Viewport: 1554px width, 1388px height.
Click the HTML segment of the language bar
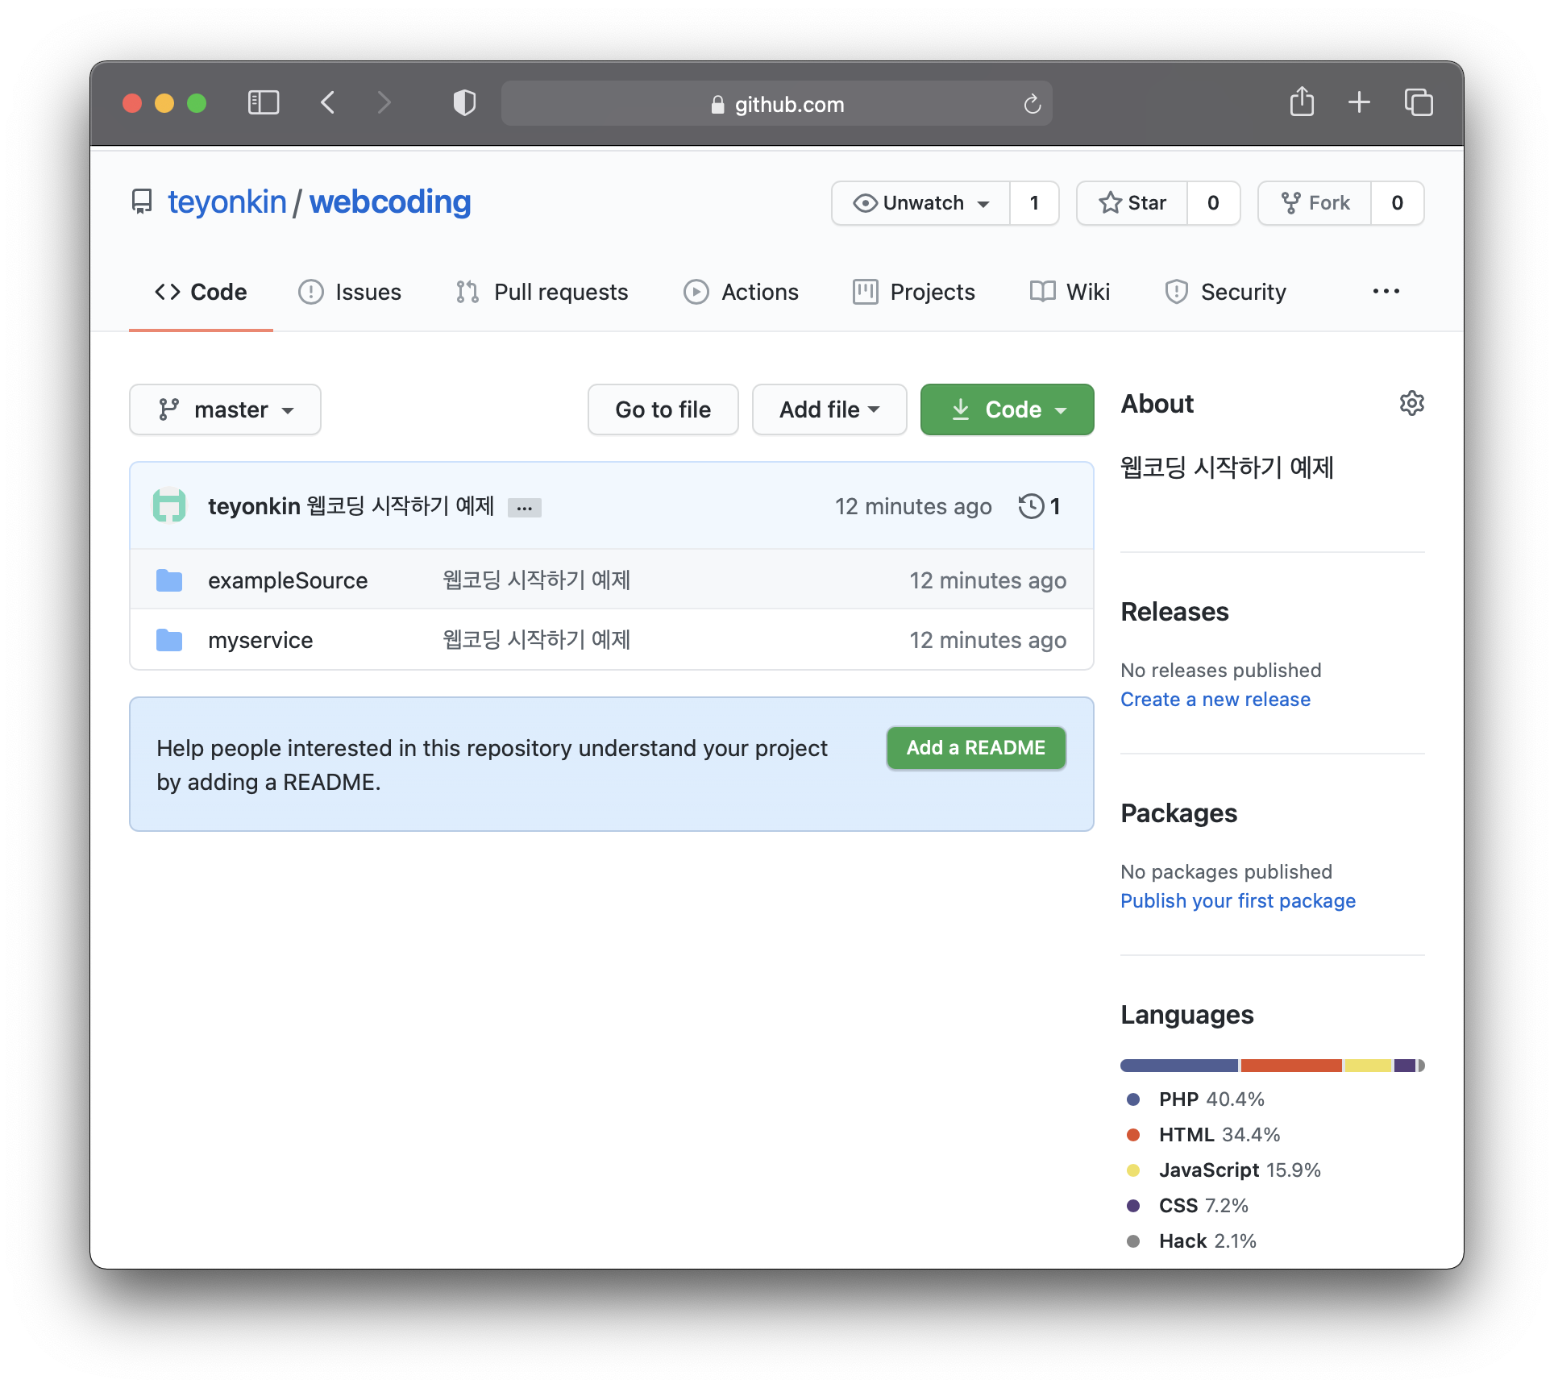click(x=1291, y=1066)
